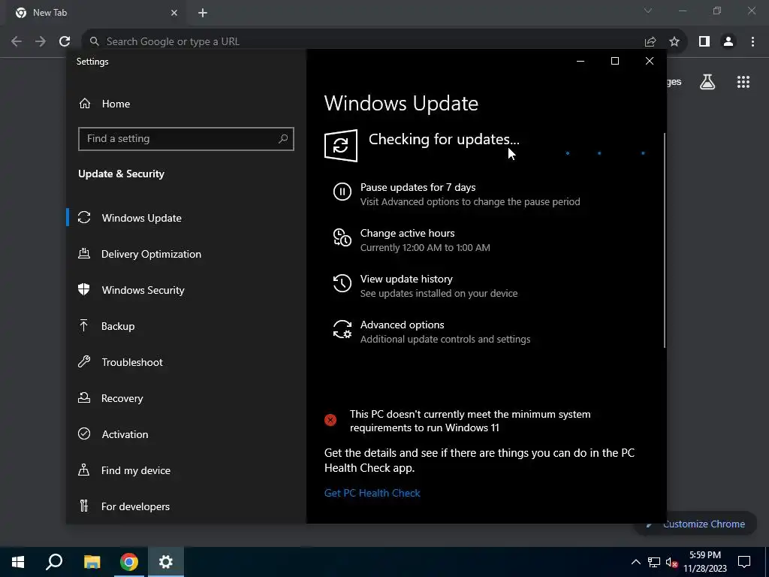Viewport: 769px width, 577px height.
Task: Click the update history clock icon
Action: tap(342, 283)
